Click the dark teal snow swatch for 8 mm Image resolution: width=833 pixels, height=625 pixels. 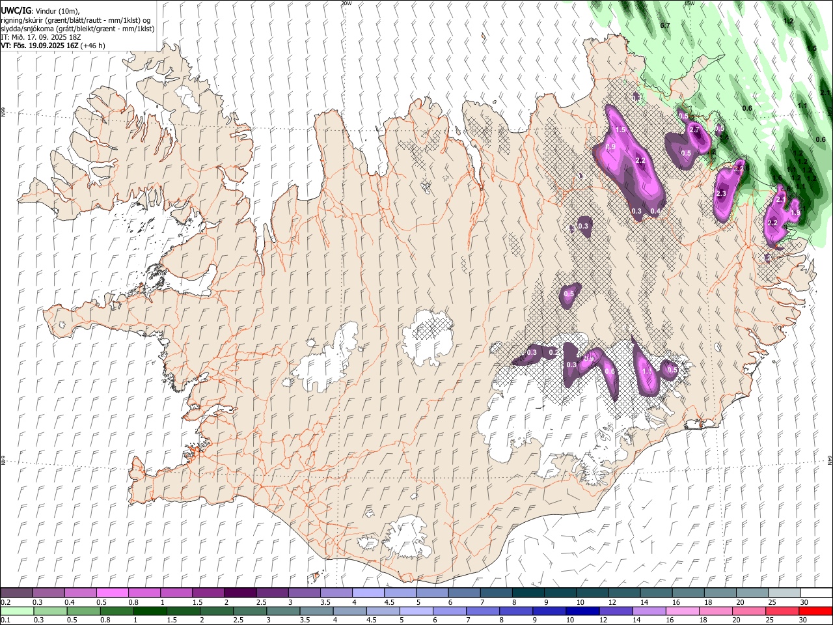528,593
